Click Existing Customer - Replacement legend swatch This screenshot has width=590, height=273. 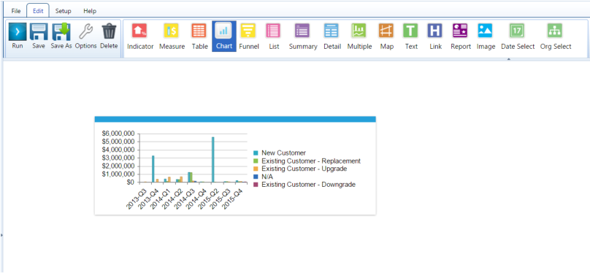[256, 161]
